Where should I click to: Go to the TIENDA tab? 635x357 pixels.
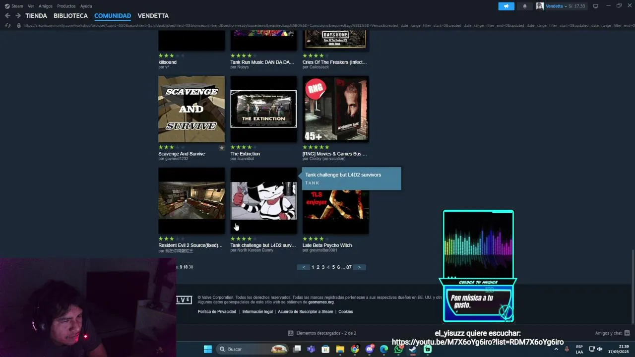(x=36, y=16)
